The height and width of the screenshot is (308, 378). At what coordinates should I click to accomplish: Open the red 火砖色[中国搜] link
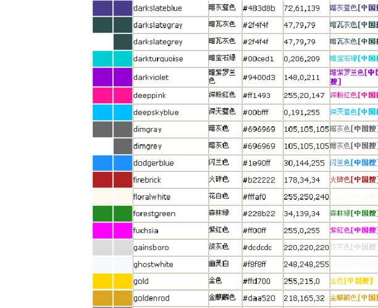coord(354,180)
